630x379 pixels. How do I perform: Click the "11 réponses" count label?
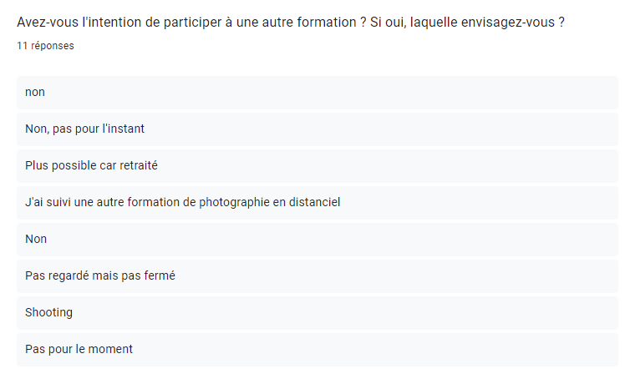click(x=45, y=46)
